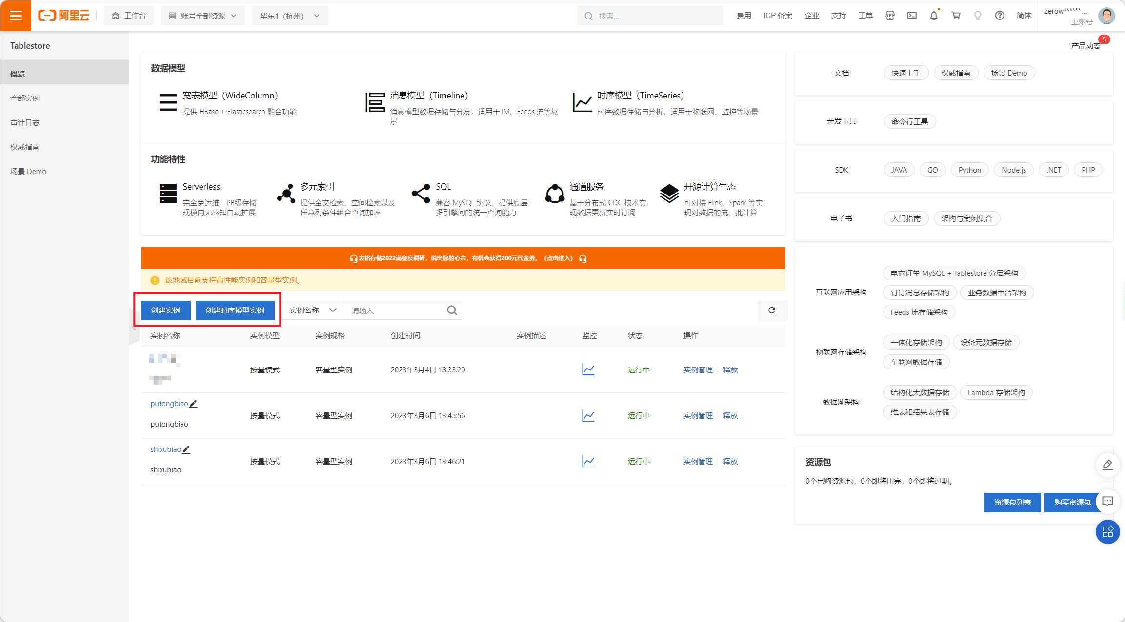Open the blue floating apps grid button

click(1107, 532)
